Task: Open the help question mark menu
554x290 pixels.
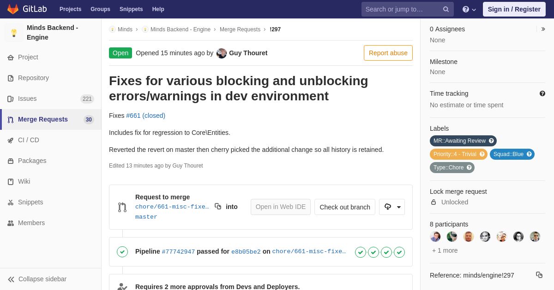Action: pos(469,9)
